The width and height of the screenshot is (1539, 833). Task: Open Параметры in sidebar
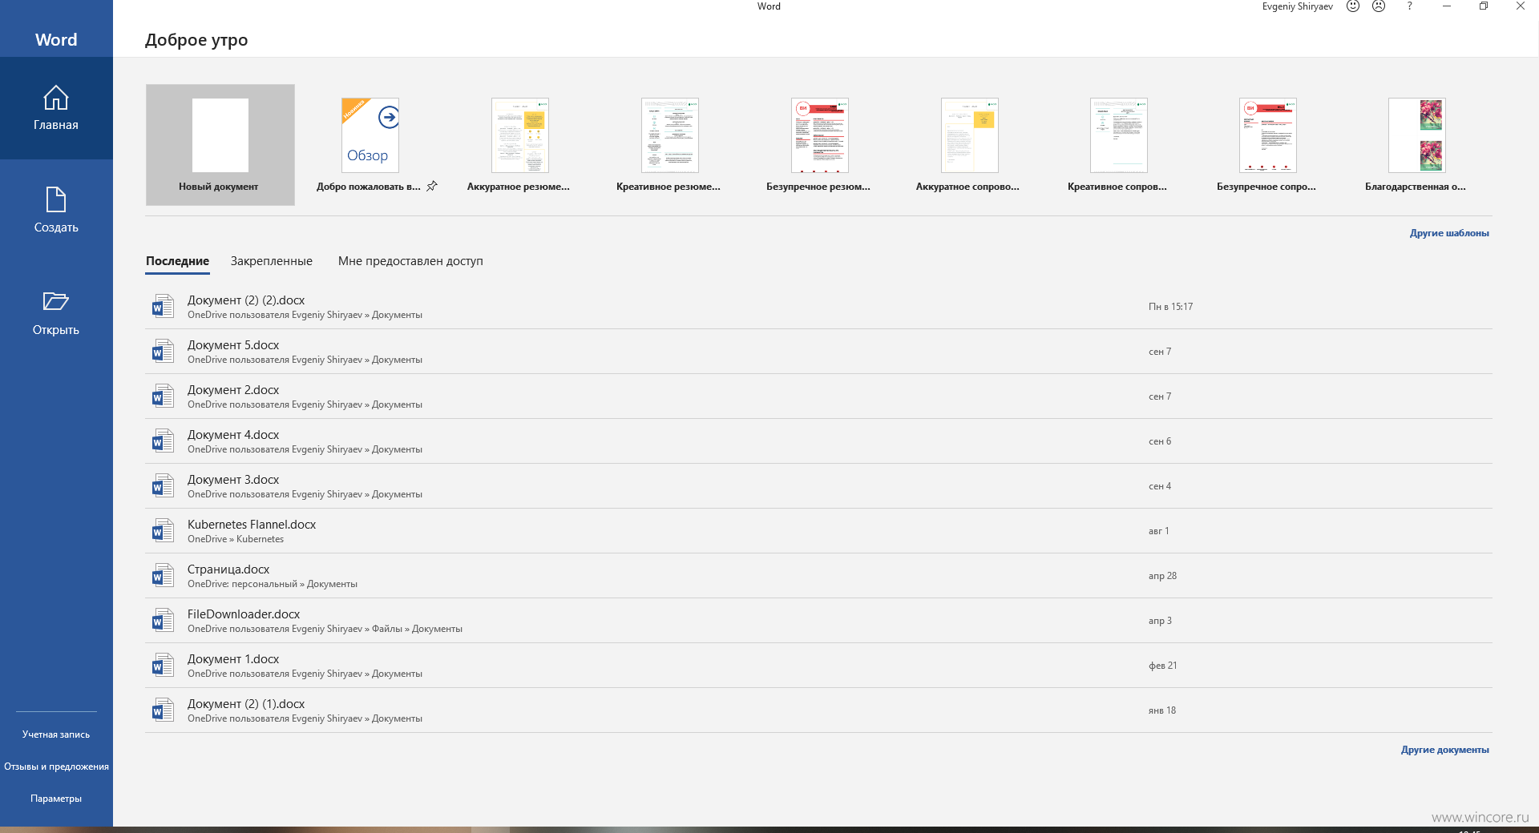(x=56, y=799)
